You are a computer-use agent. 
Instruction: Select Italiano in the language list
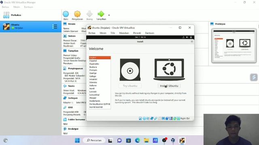tap(100, 85)
